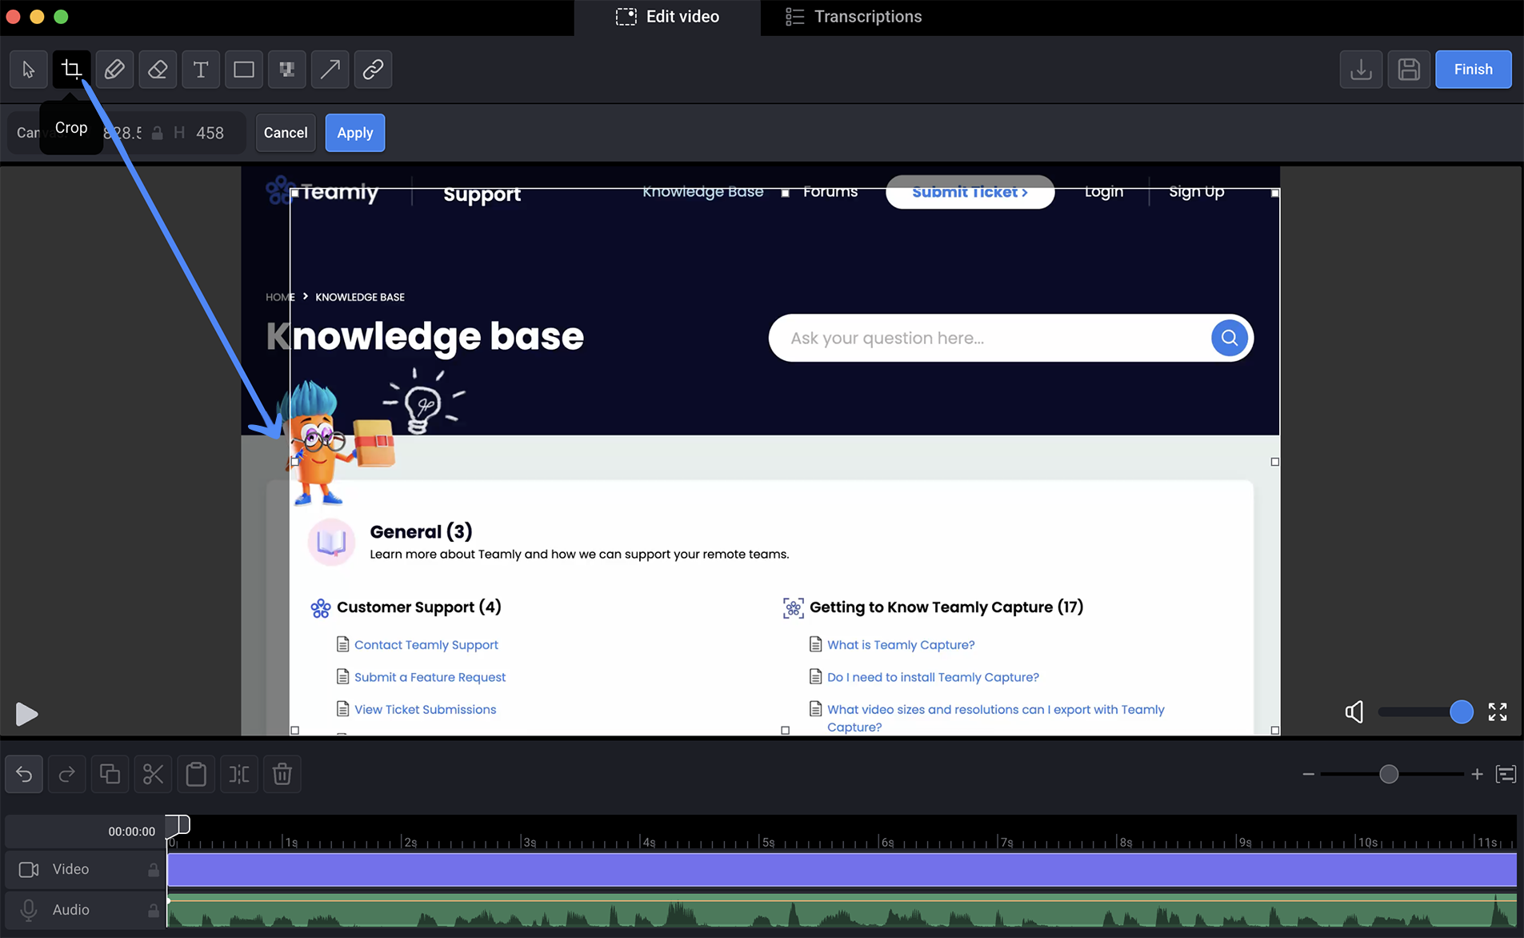The image size is (1524, 938).
Task: Paste clip with clipboard icon
Action: click(x=196, y=774)
